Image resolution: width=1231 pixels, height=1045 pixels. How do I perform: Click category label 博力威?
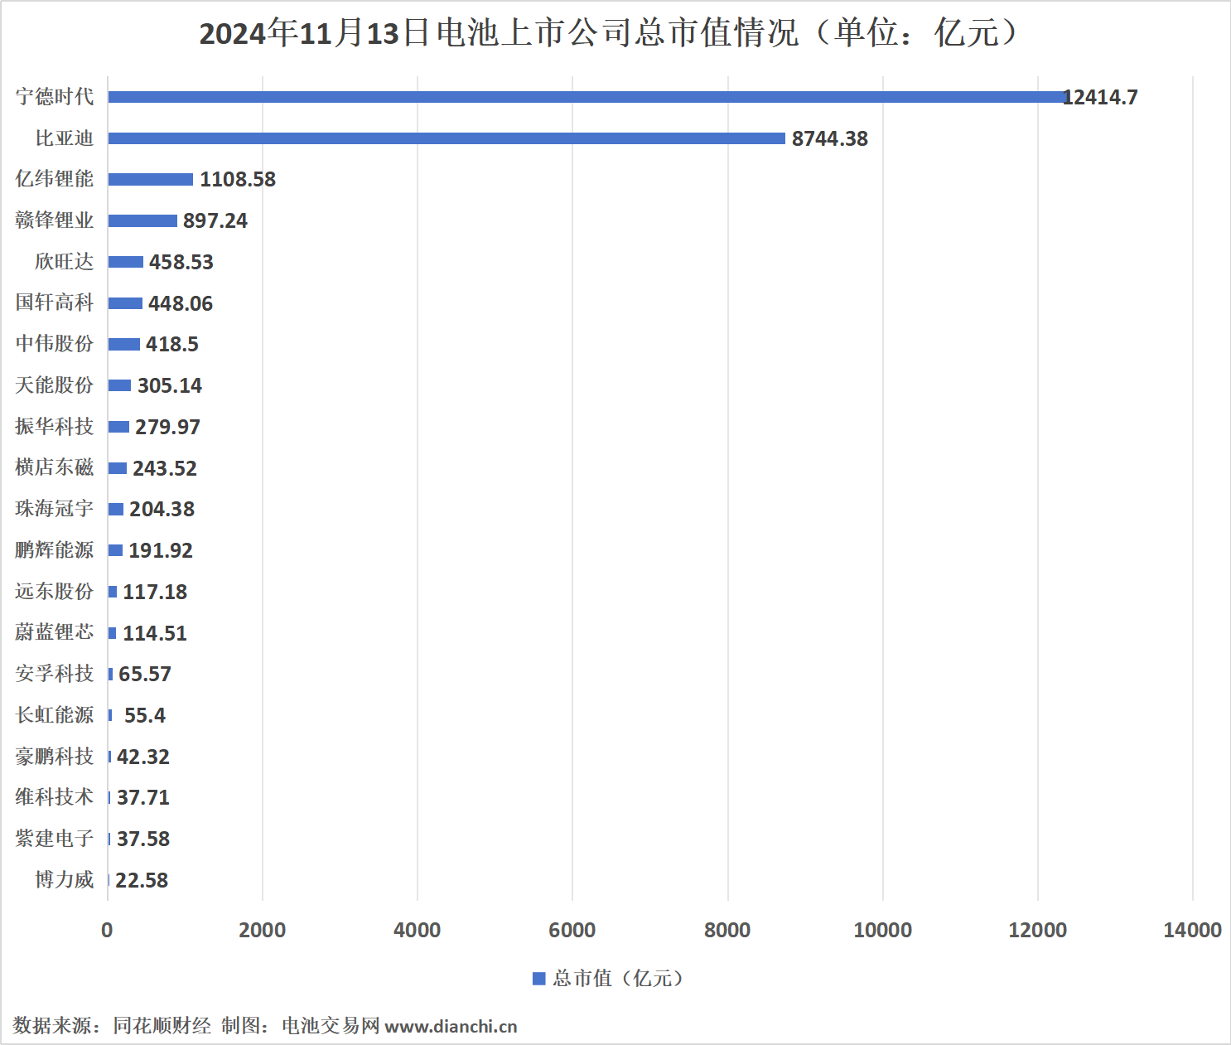65,879
